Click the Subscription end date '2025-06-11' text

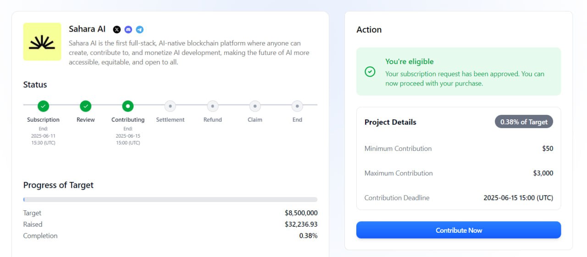[x=43, y=136]
